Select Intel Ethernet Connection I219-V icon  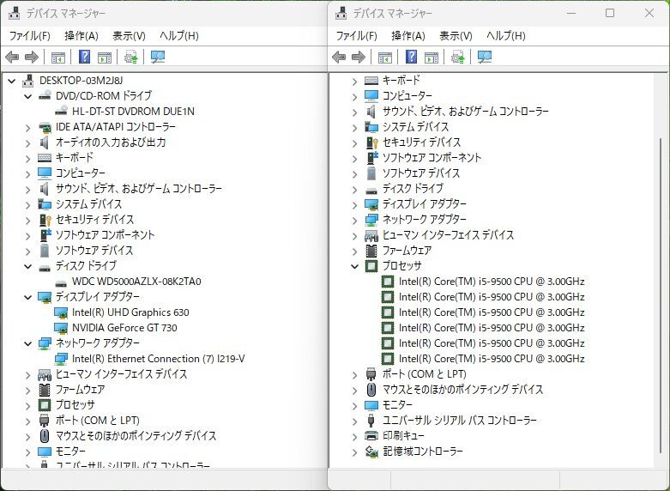61,359
